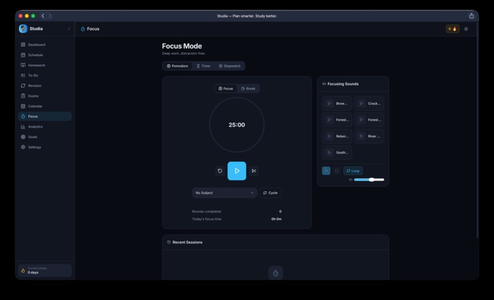The height and width of the screenshot is (300, 494).
Task: Go forward with title bar arrow
Action: tap(50, 16)
